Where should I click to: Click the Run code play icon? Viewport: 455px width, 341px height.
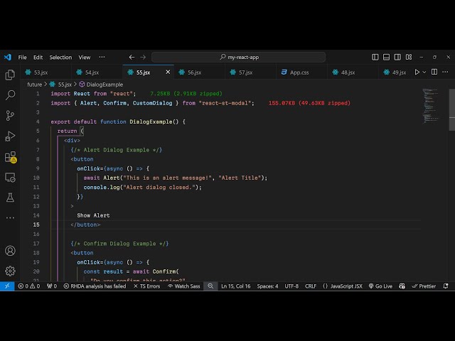(417, 72)
